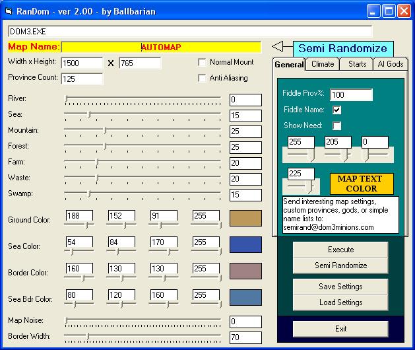Click the Mountain slider track
This screenshot has height=350, width=415.
click(x=143, y=131)
